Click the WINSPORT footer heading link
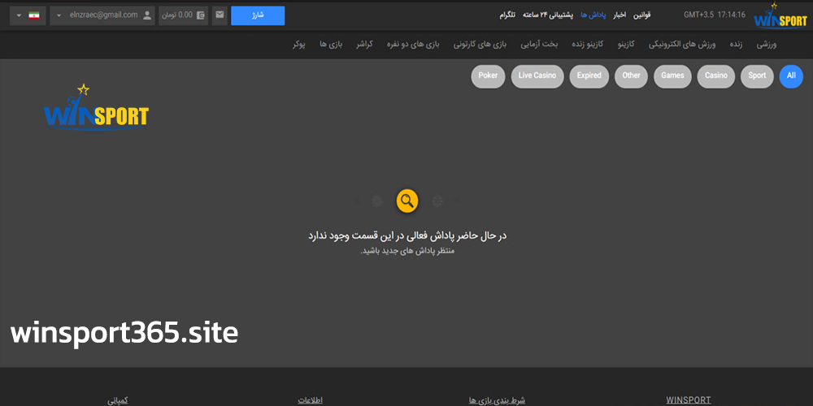 tap(688, 400)
